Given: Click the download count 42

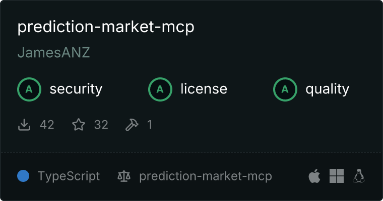Looking at the screenshot, I should click(x=47, y=125).
